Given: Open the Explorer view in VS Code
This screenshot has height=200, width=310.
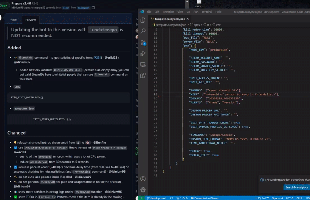Looking at the screenshot, I should click(143, 20).
